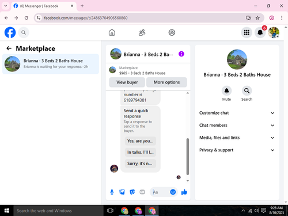Search in conversation magnifier icon
The width and height of the screenshot is (288, 216).
(247, 90)
